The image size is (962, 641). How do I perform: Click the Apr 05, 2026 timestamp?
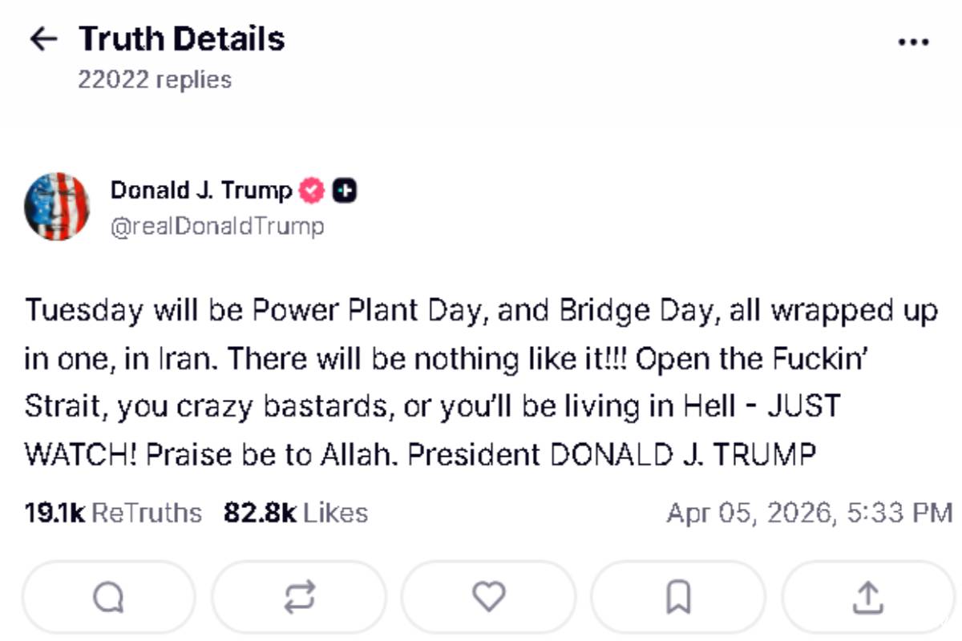tap(810, 512)
